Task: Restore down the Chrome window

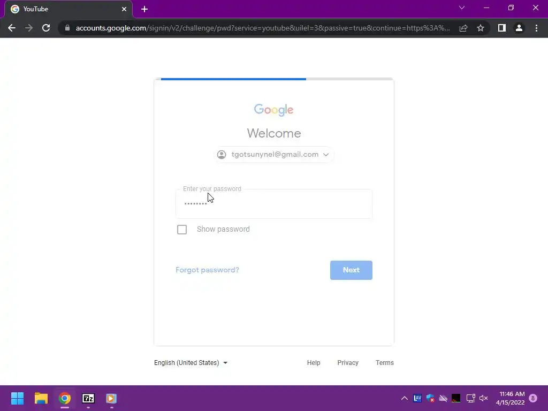Action: click(511, 7)
